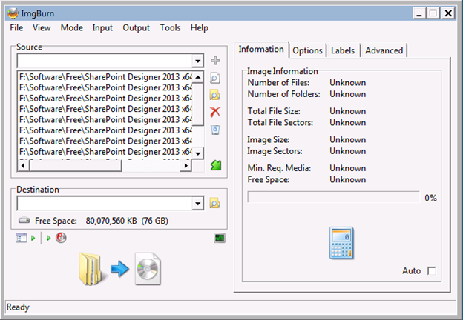The width and height of the screenshot is (463, 320).
Task: Select the first SharePoint Designer source row
Action: click(x=105, y=77)
